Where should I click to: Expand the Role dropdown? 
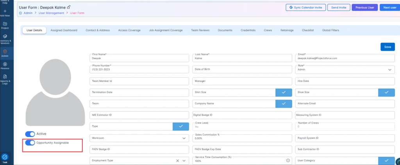(389, 70)
